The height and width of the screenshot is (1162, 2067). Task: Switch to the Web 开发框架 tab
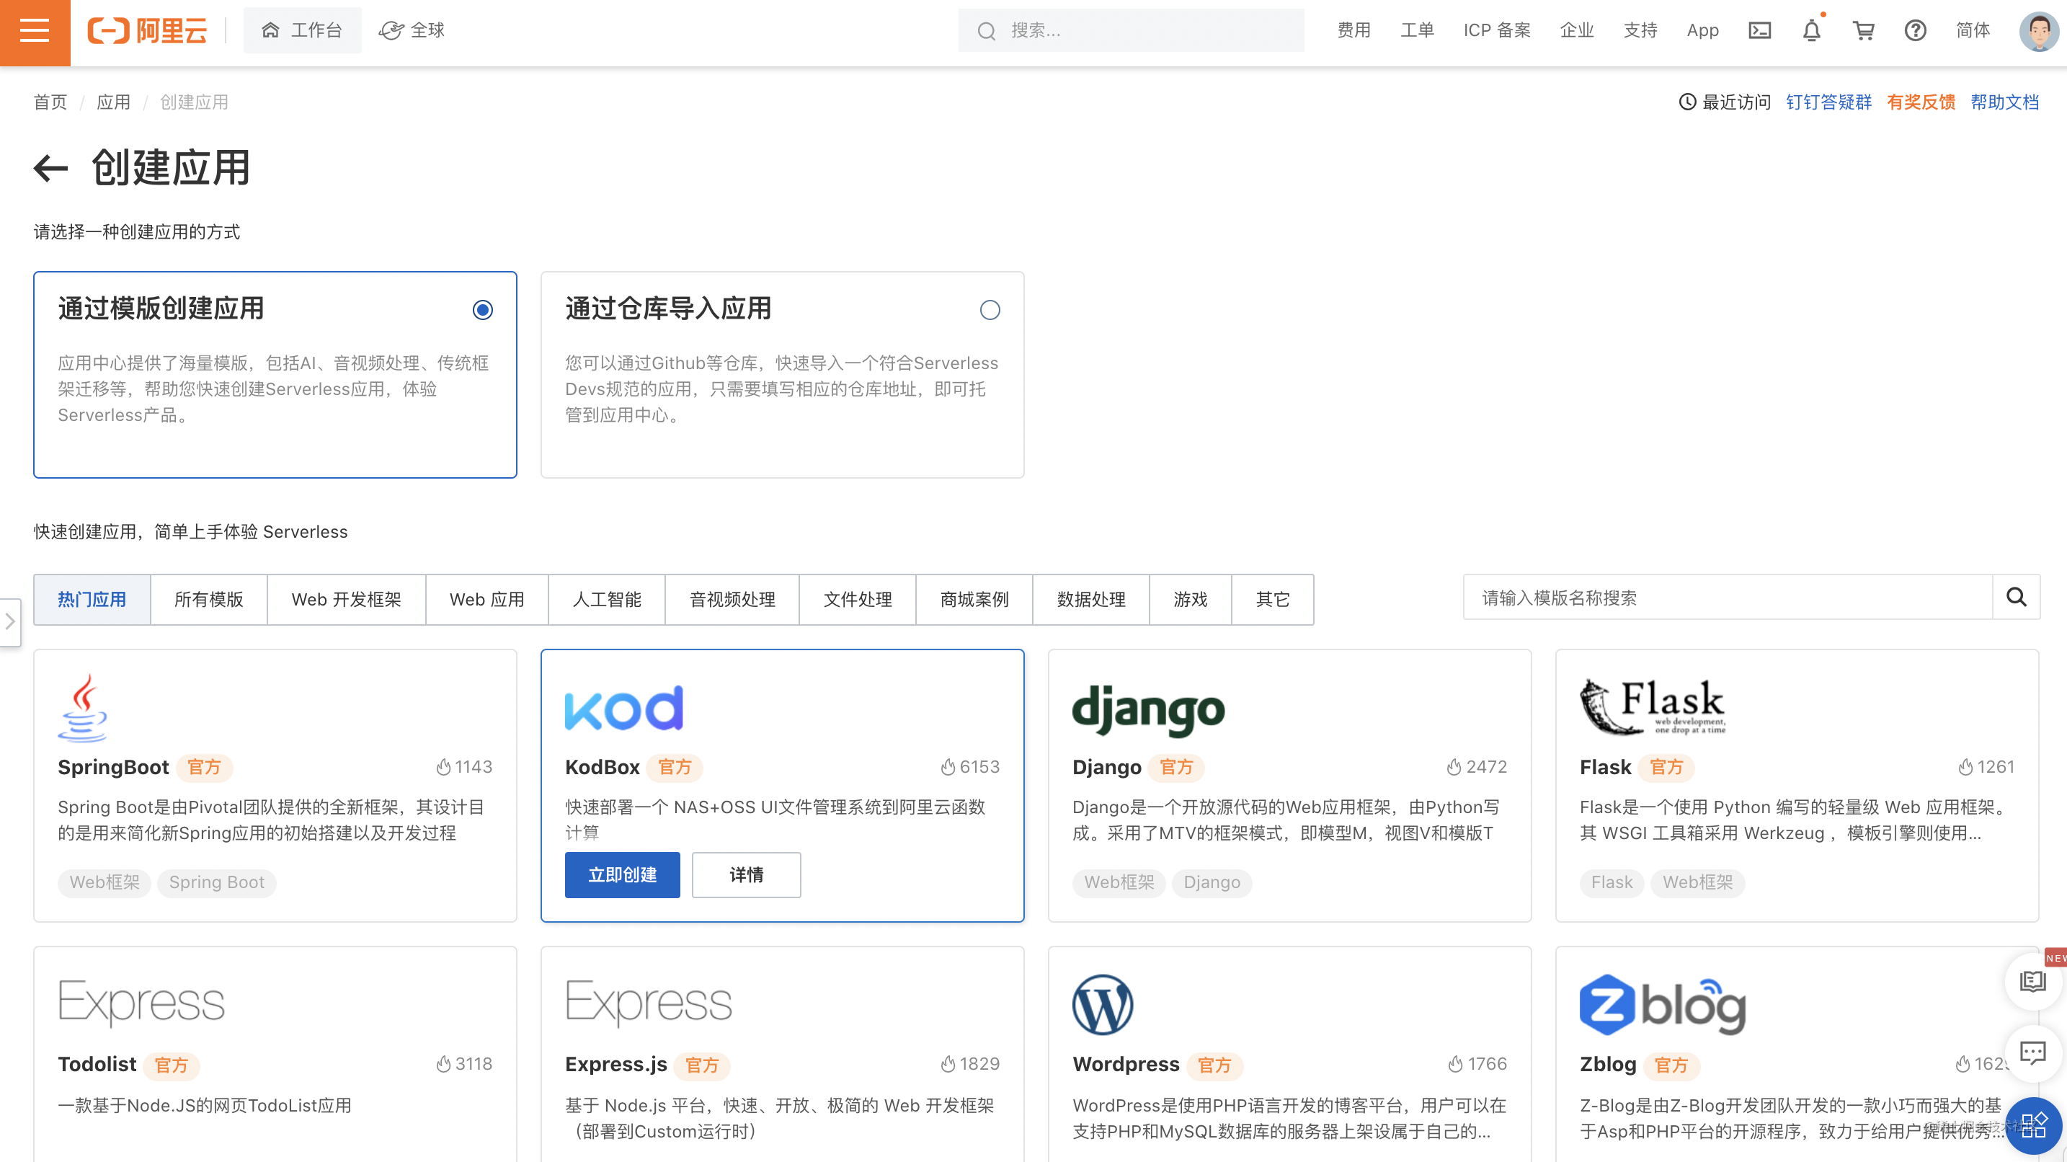point(347,600)
